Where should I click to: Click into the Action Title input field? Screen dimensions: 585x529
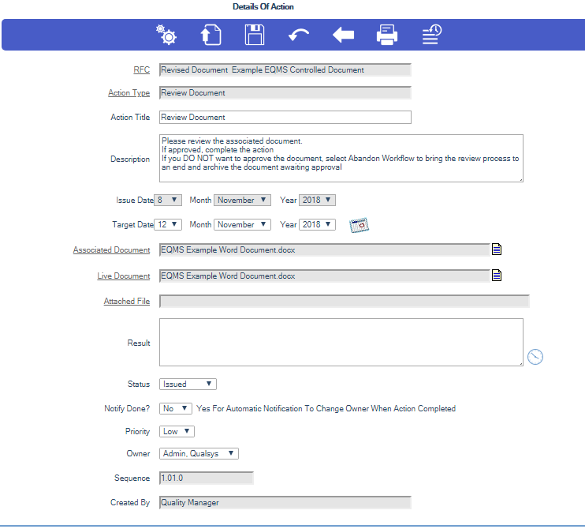click(285, 118)
